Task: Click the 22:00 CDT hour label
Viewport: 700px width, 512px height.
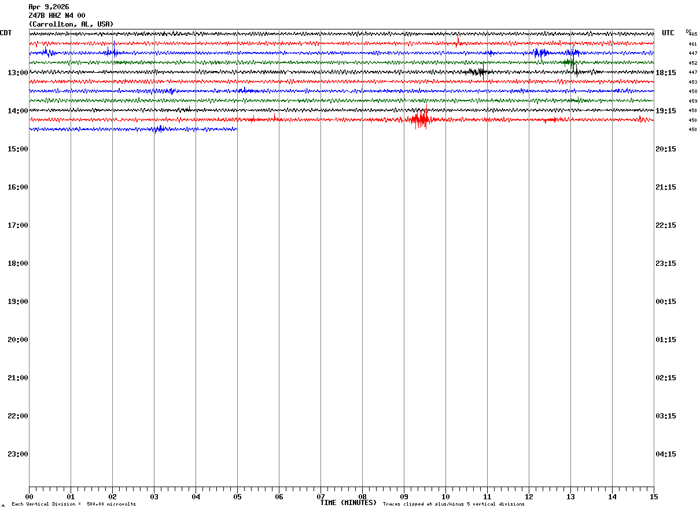Action: (x=18, y=415)
